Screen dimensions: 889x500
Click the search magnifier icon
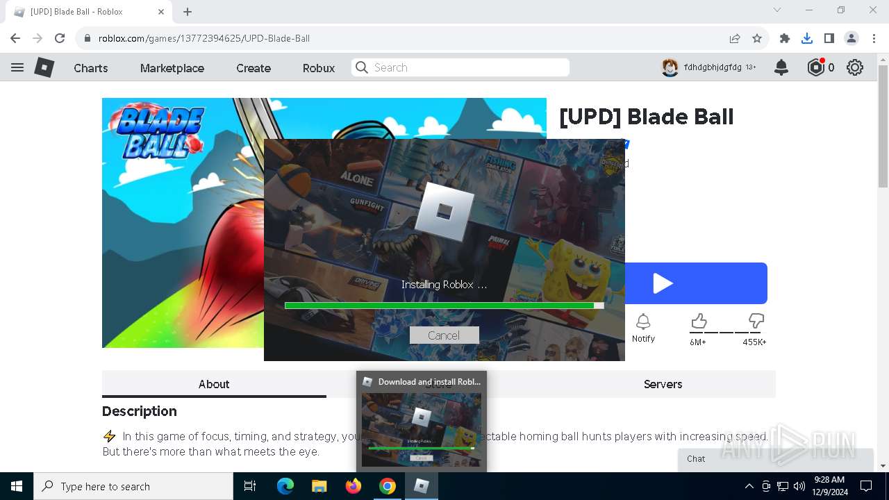point(361,67)
